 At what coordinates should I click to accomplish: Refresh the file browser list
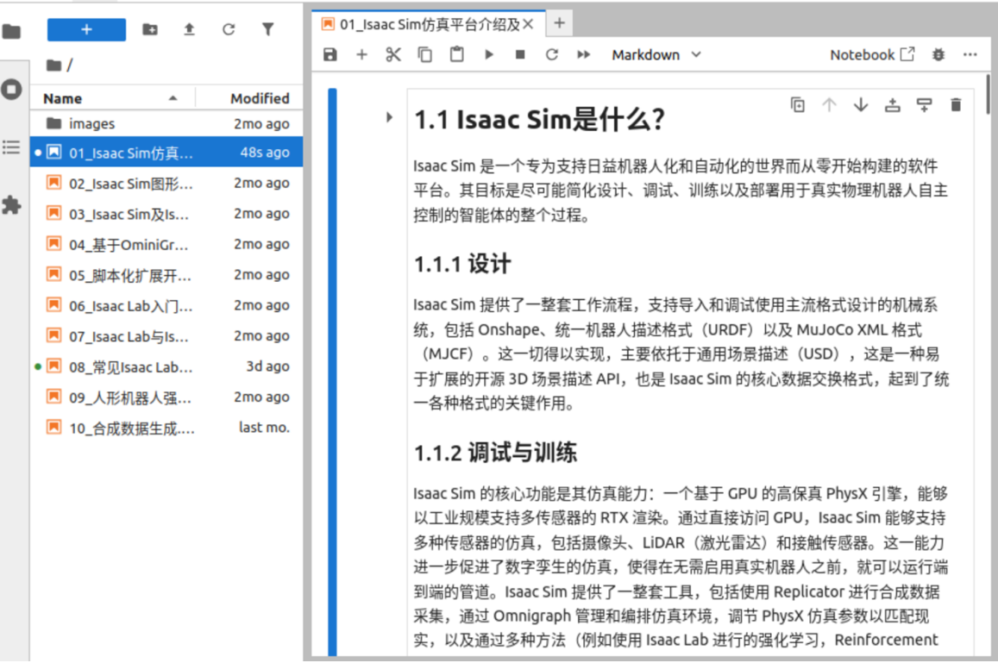[229, 29]
